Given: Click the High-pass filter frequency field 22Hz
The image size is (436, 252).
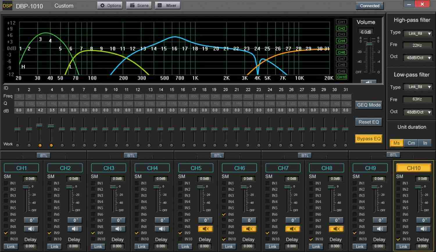Looking at the screenshot, I should (x=417, y=45).
